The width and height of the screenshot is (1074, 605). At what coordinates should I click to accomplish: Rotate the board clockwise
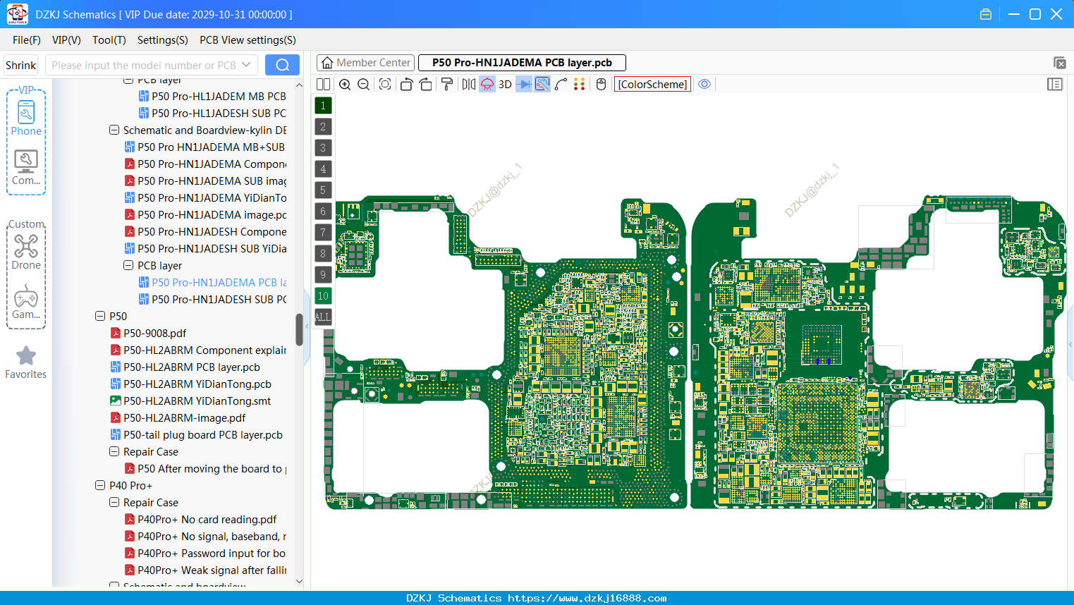pos(426,84)
